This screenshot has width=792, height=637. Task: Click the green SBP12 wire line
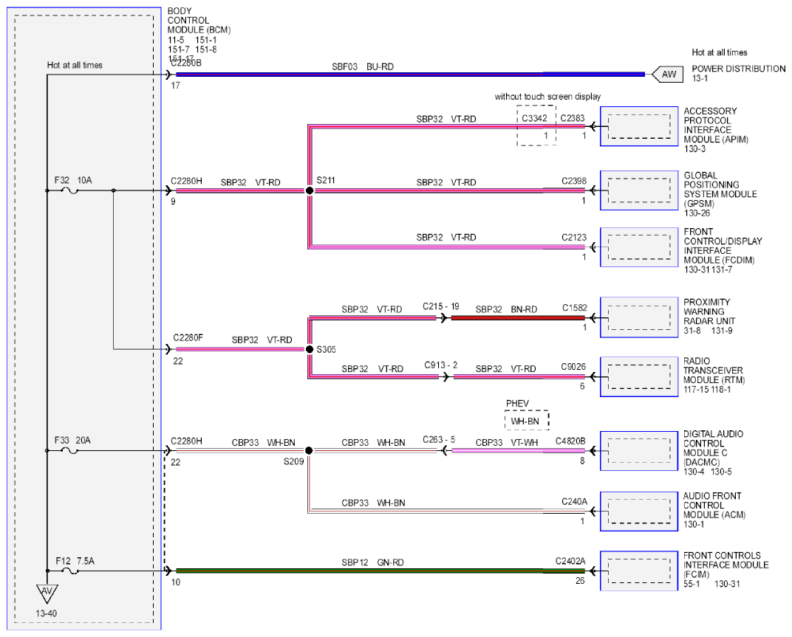point(380,571)
